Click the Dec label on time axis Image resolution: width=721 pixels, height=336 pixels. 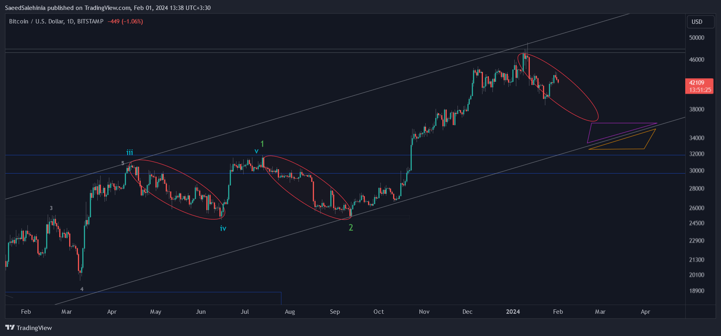click(x=467, y=312)
